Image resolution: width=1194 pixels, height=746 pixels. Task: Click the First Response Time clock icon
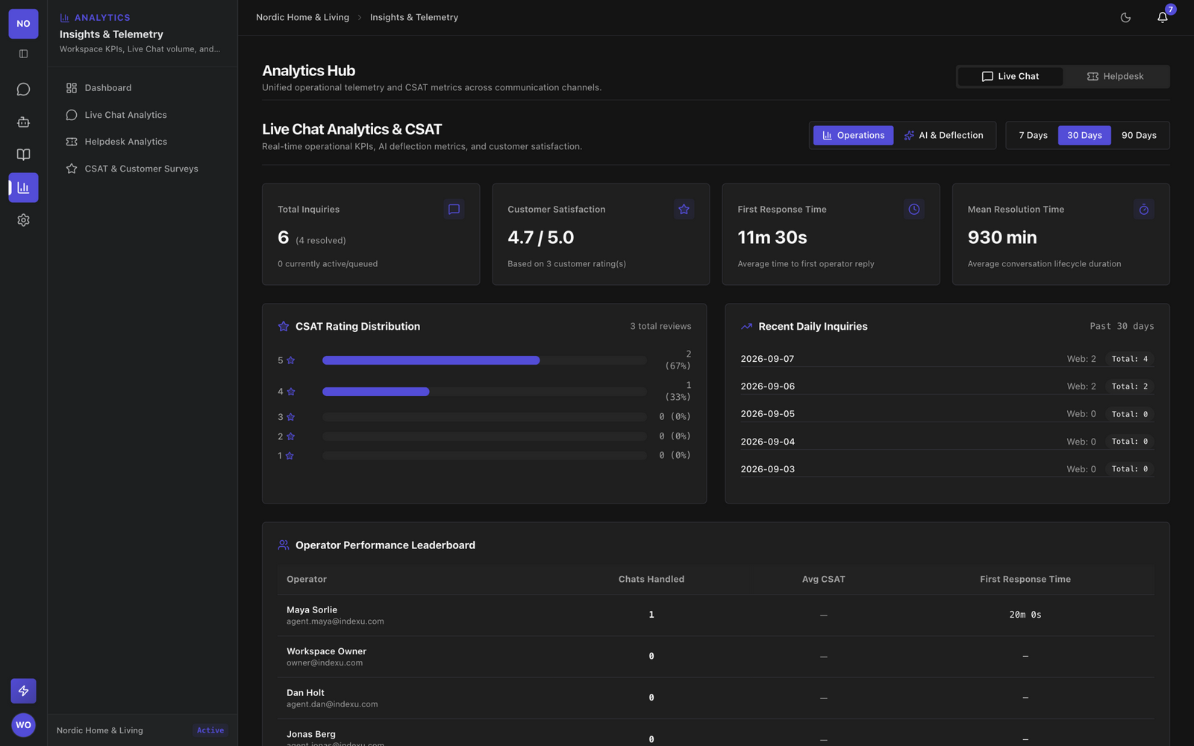[913, 210]
